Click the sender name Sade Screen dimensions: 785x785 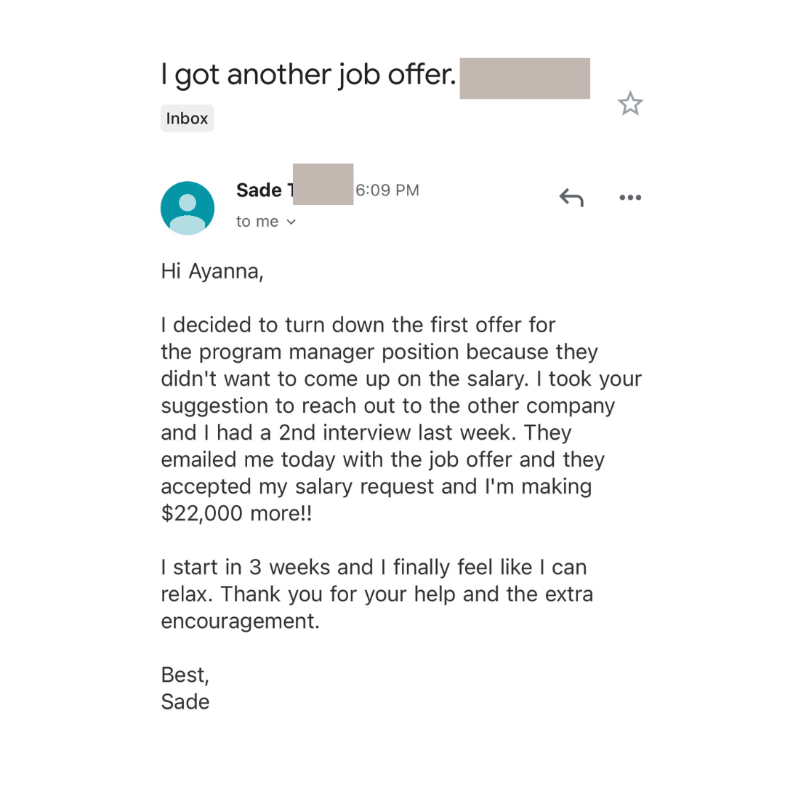pos(259,190)
